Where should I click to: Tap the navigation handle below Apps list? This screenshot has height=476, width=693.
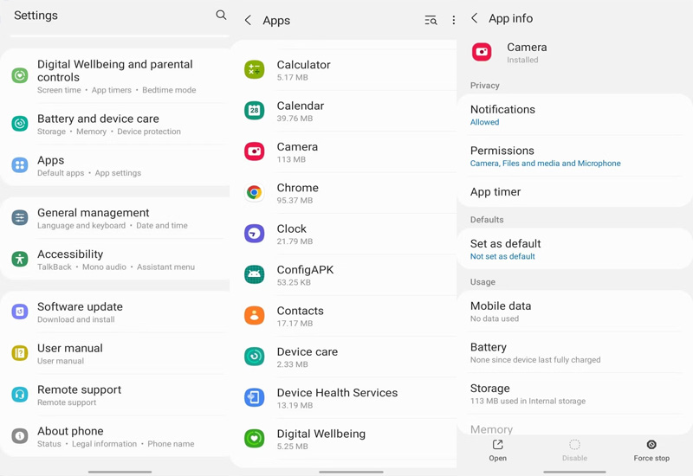point(351,472)
